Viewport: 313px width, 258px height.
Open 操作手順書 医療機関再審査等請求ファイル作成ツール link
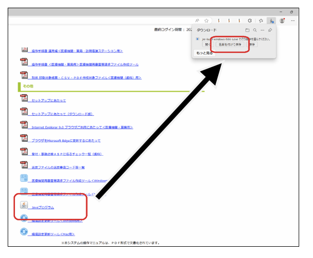[x=85, y=64]
